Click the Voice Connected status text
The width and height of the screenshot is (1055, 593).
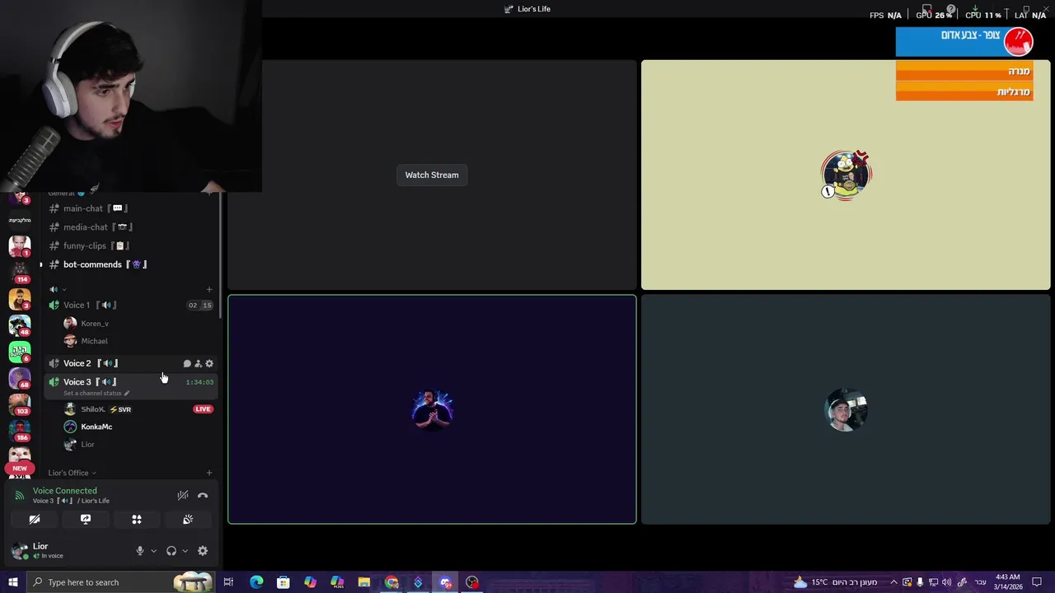pyautogui.click(x=65, y=491)
